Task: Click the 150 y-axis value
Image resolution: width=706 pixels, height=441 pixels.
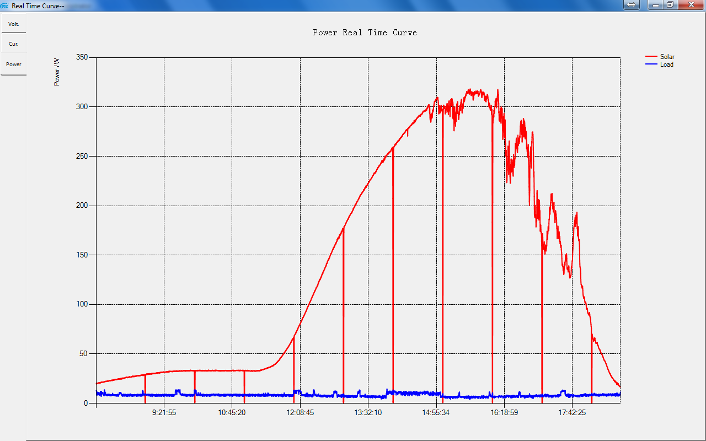Action: pos(82,255)
